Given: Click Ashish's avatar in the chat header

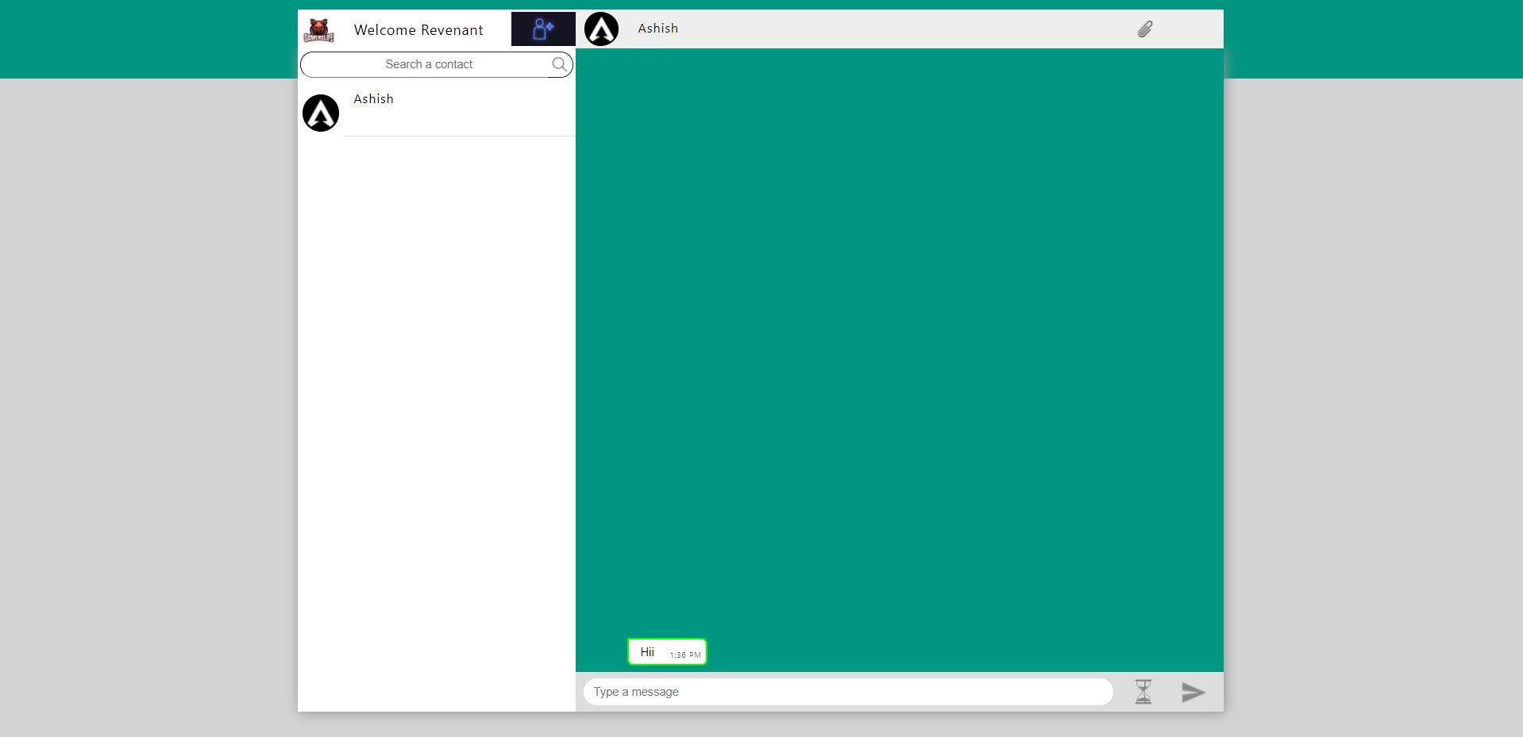Looking at the screenshot, I should 601,29.
